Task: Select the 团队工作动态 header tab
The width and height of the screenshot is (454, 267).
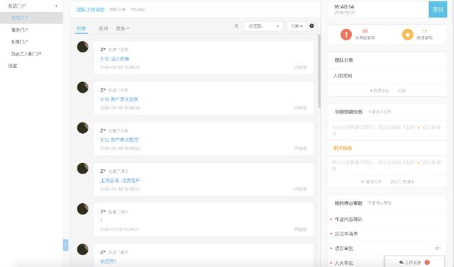Action: pyautogui.click(x=91, y=9)
